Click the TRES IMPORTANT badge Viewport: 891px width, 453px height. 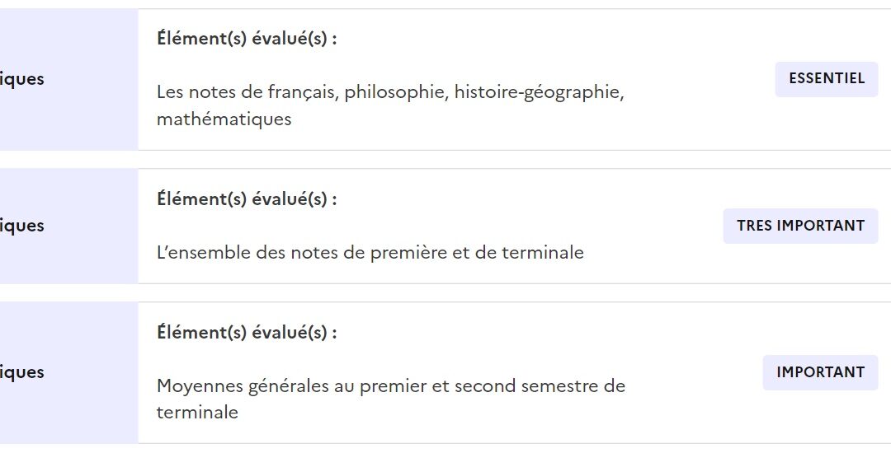click(800, 226)
